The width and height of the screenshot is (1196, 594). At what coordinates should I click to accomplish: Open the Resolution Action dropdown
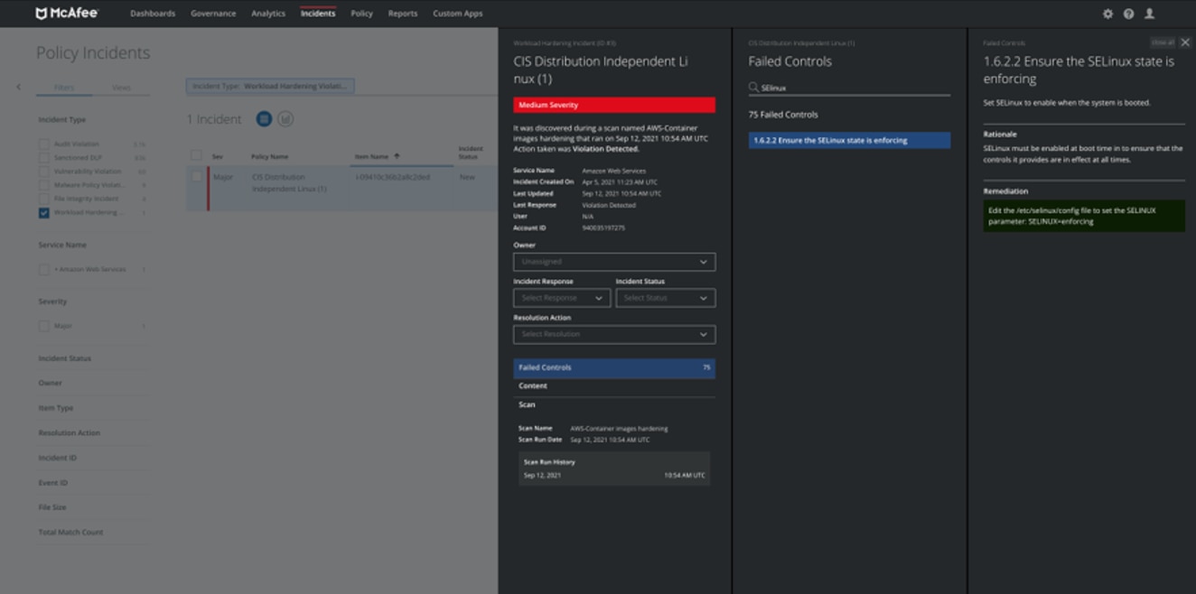tap(614, 334)
